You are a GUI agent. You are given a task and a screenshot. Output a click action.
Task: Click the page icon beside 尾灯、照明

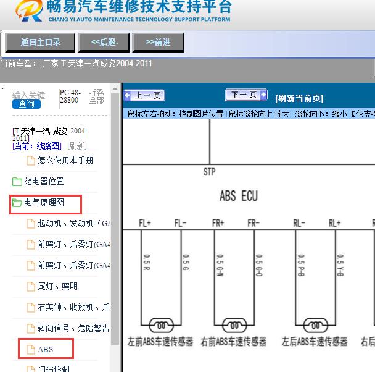point(31,287)
